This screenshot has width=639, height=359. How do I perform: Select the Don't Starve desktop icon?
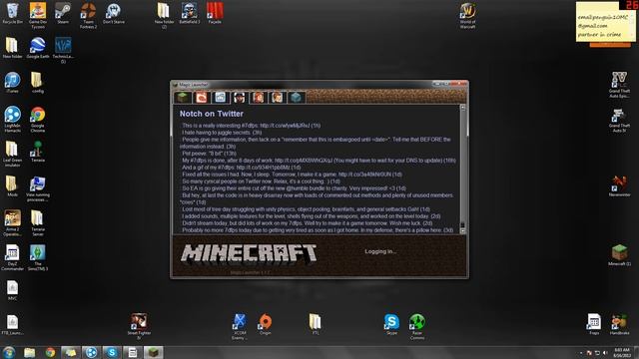tap(113, 13)
